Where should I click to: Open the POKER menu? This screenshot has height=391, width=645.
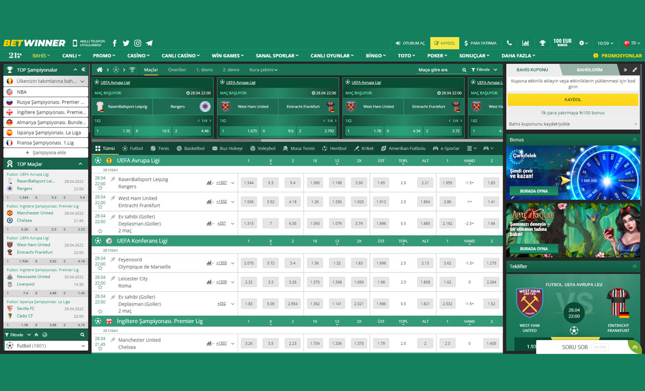pyautogui.click(x=438, y=56)
